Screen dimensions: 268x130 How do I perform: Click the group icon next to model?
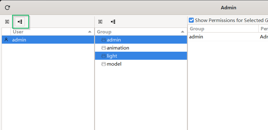pyautogui.click(x=103, y=64)
